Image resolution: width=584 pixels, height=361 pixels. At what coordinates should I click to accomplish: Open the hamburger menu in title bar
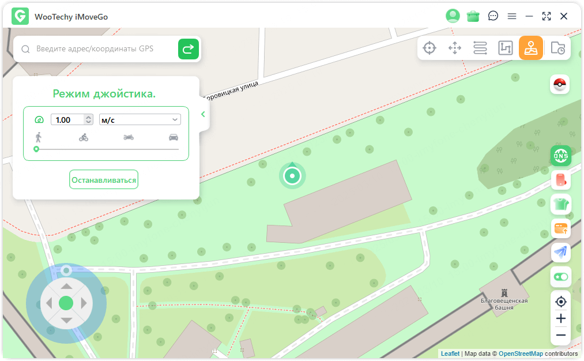point(511,16)
